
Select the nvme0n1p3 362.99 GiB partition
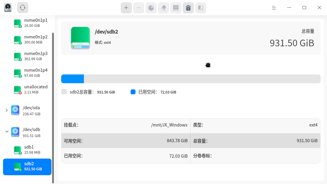tap(27, 56)
